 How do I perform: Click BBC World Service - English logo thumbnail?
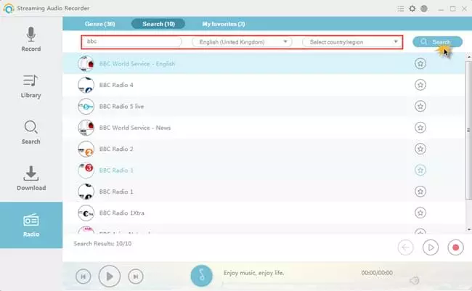[86, 63]
